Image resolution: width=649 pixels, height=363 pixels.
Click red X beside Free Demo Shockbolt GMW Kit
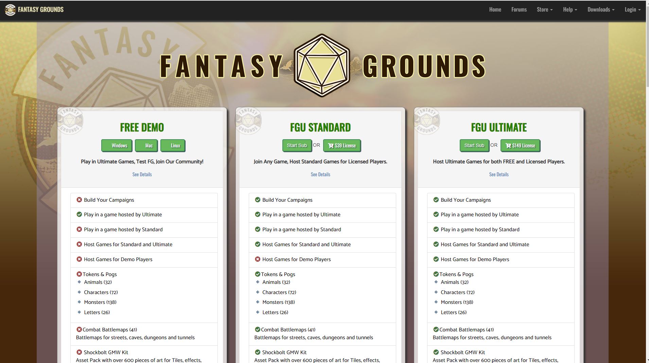click(x=79, y=352)
